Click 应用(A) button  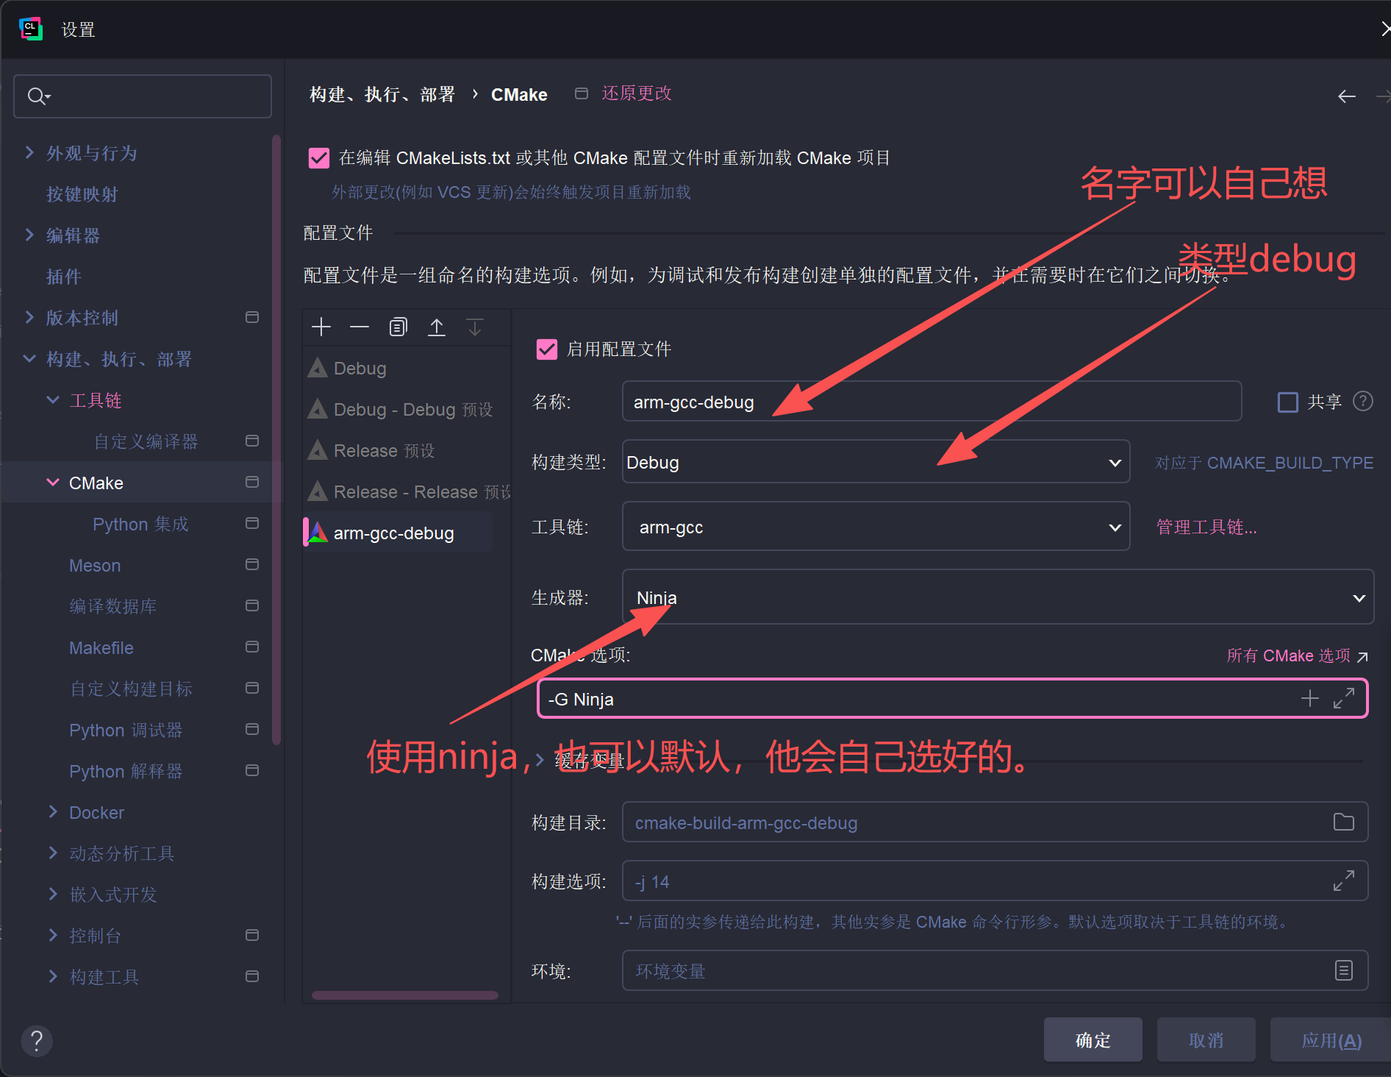click(1331, 1039)
